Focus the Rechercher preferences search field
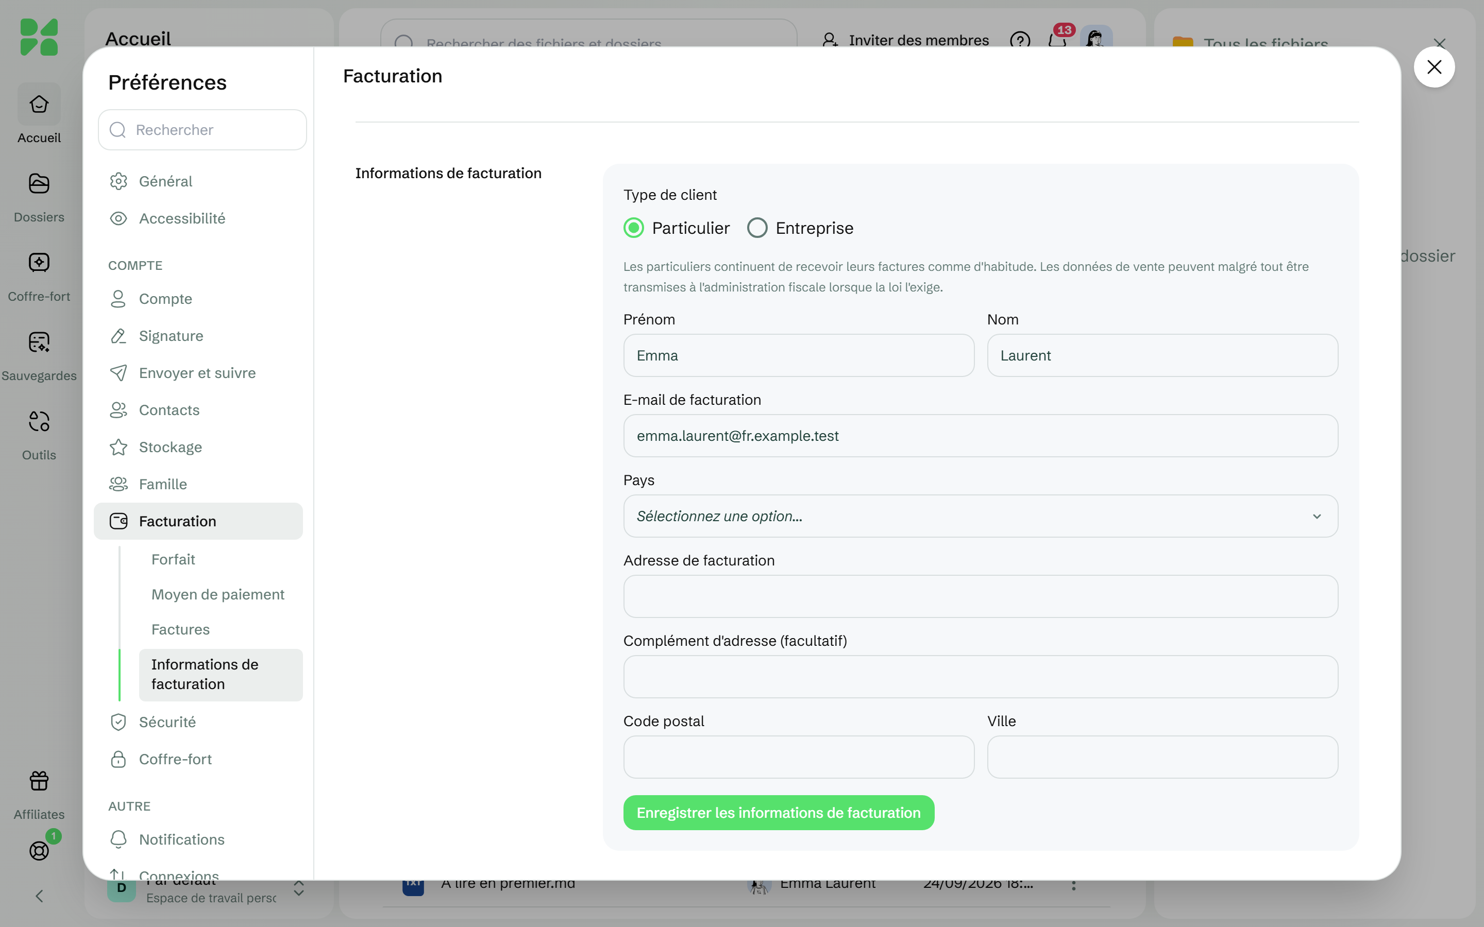Image resolution: width=1484 pixels, height=927 pixels. [202, 129]
